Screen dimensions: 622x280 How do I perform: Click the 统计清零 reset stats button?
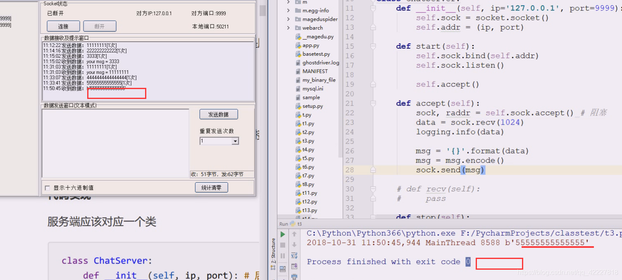pos(211,188)
